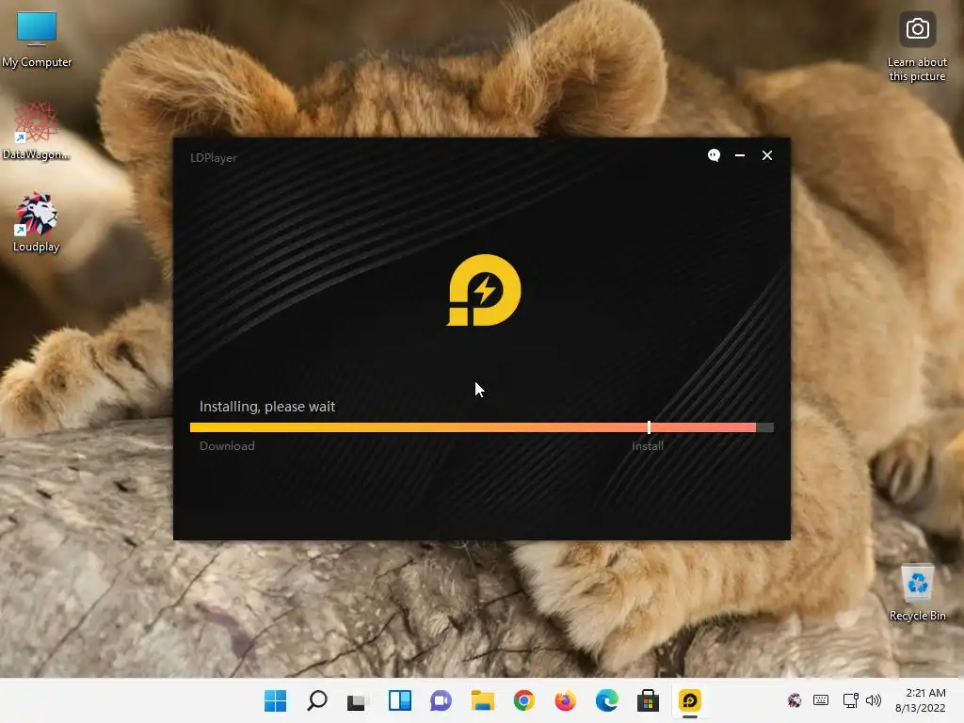The height and width of the screenshot is (723, 964).
Task: Launch Google Chrome from taskbar
Action: point(523,700)
